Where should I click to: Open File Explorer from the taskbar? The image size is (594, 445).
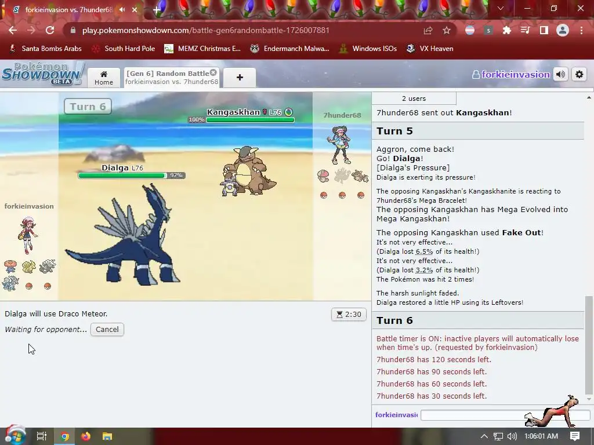pyautogui.click(x=107, y=436)
